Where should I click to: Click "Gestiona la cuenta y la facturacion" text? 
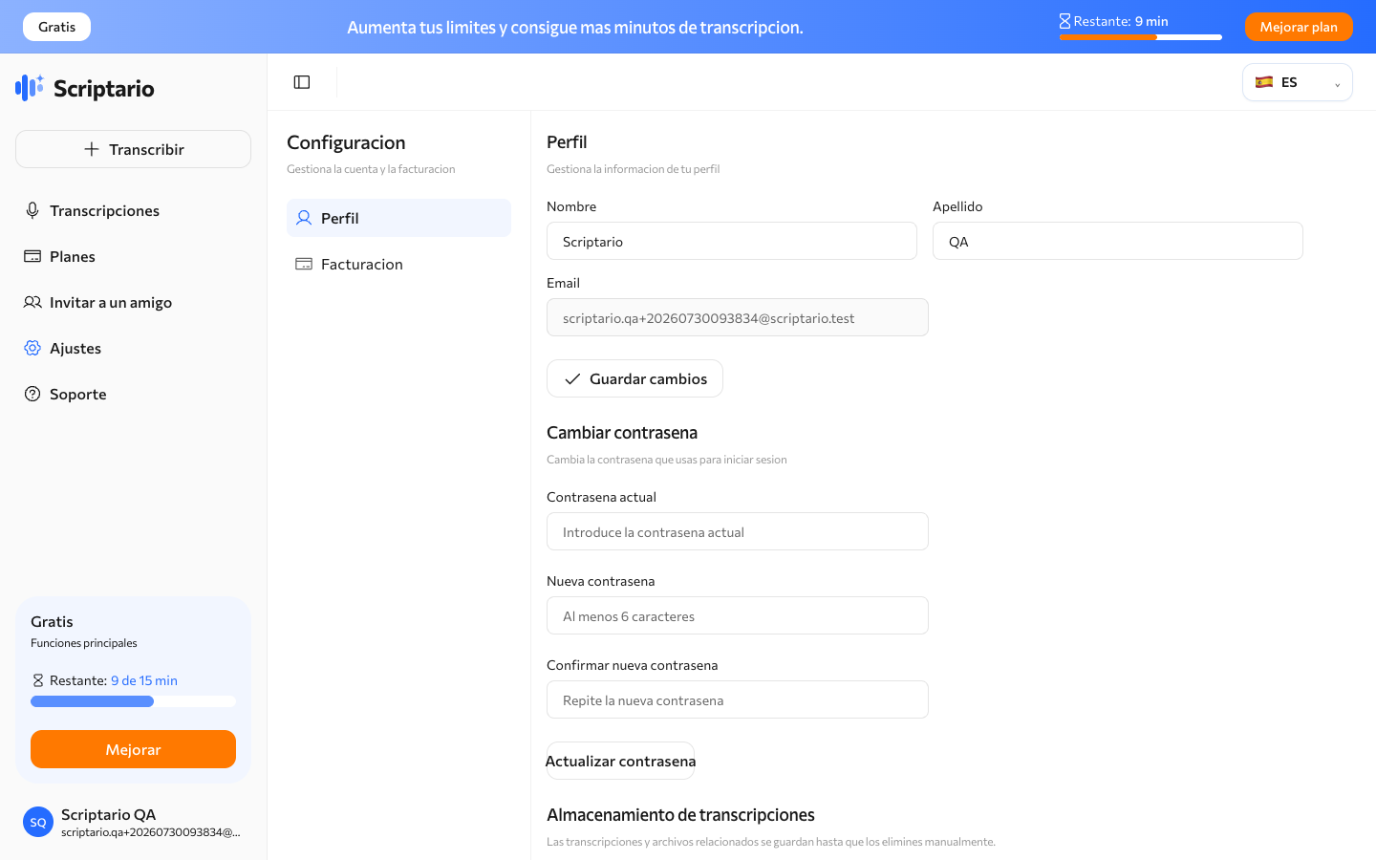[371, 169]
